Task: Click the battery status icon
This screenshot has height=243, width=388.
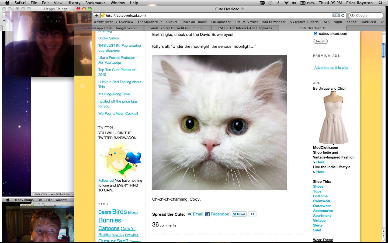Action: (303, 3)
